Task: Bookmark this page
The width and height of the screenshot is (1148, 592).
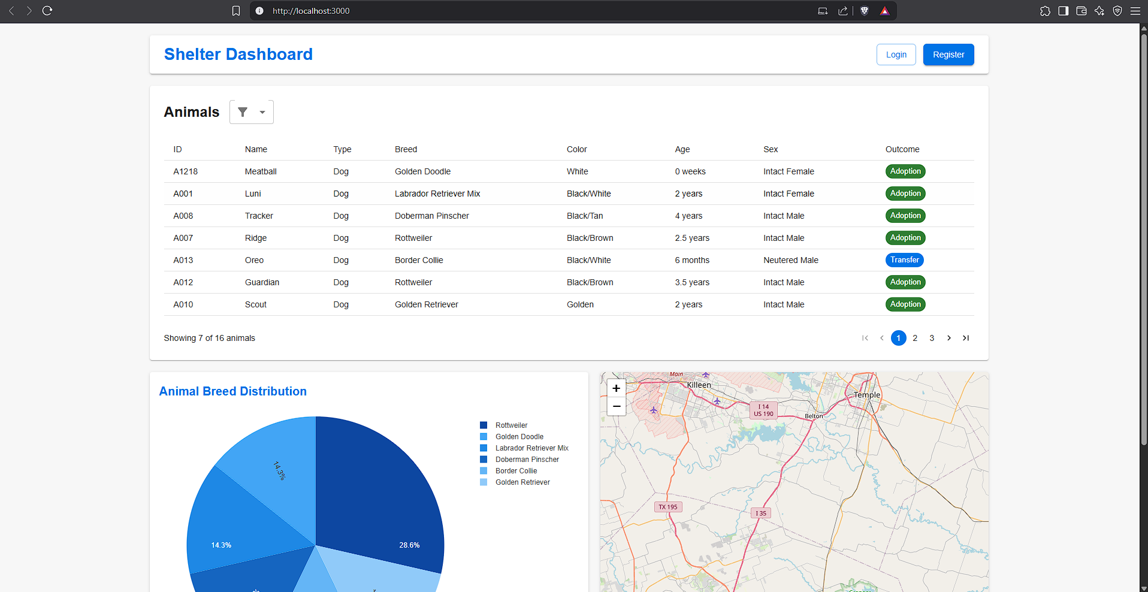Action: tap(236, 11)
